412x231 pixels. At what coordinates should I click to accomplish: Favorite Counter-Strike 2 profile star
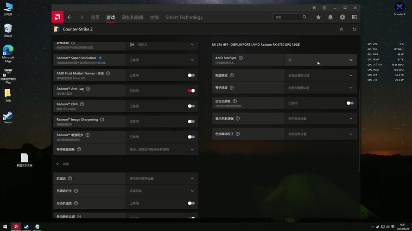[341, 29]
